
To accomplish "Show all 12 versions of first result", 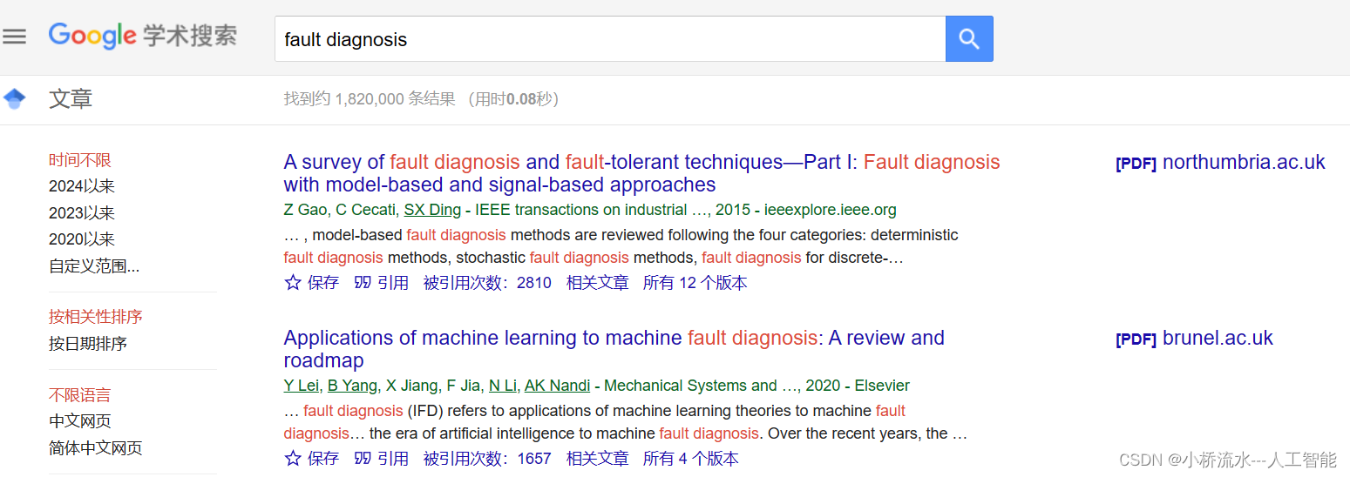I will (695, 283).
